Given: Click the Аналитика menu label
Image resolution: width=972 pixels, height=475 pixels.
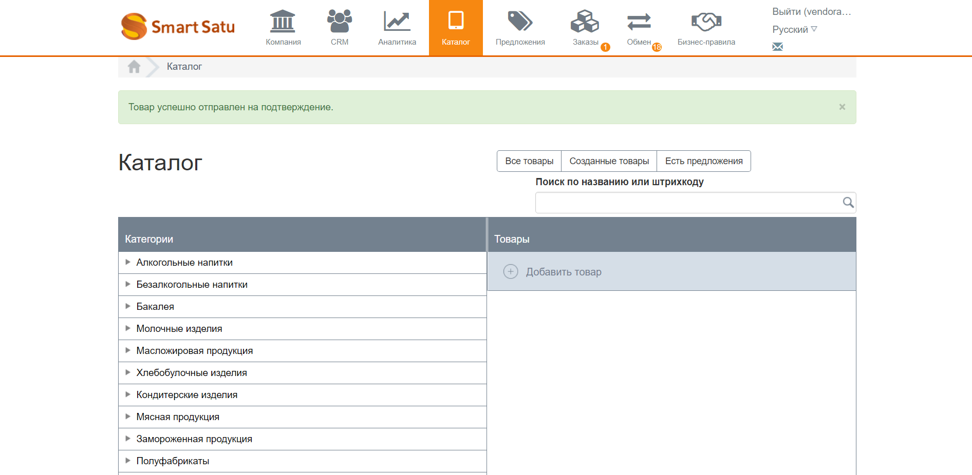Looking at the screenshot, I should coord(397,42).
